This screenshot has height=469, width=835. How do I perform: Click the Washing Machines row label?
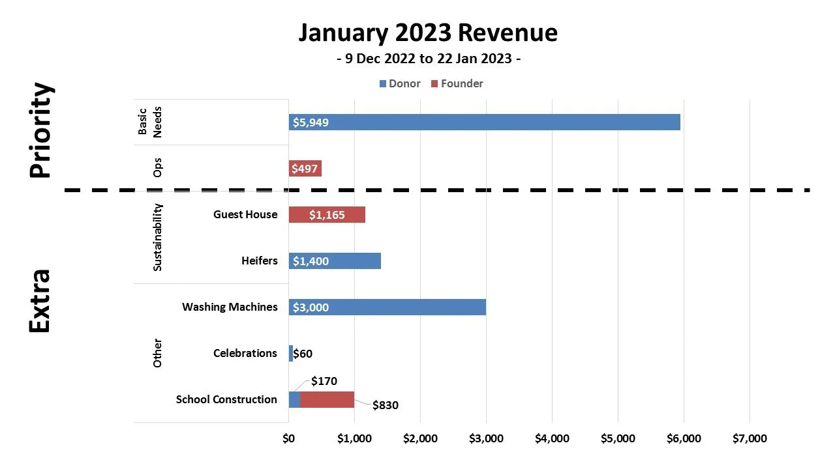click(x=230, y=307)
